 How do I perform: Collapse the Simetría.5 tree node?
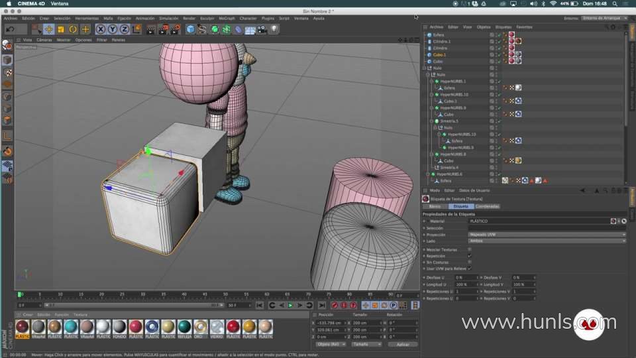[433, 121]
